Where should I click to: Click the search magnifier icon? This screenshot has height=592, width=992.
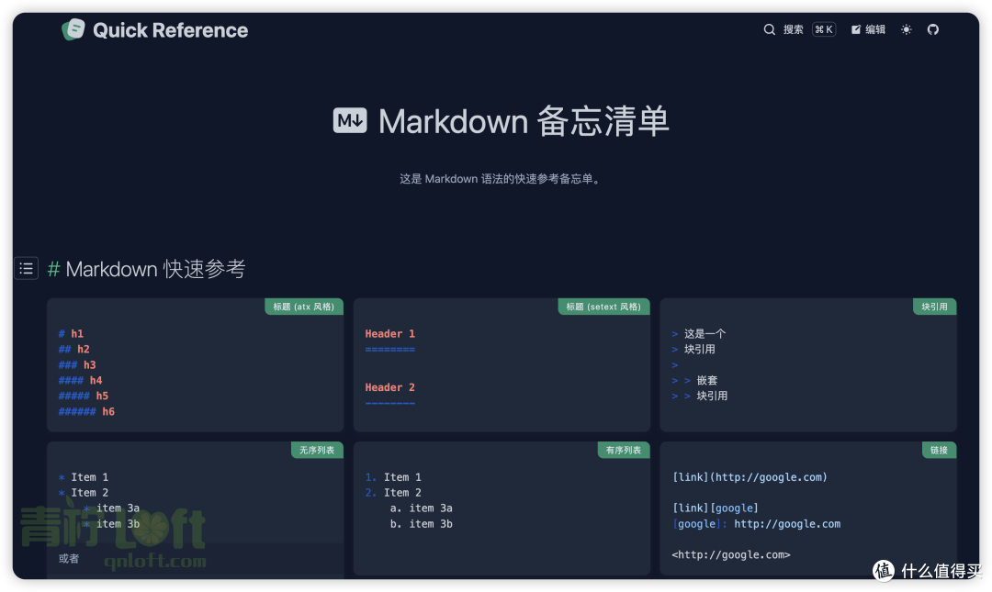[770, 29]
